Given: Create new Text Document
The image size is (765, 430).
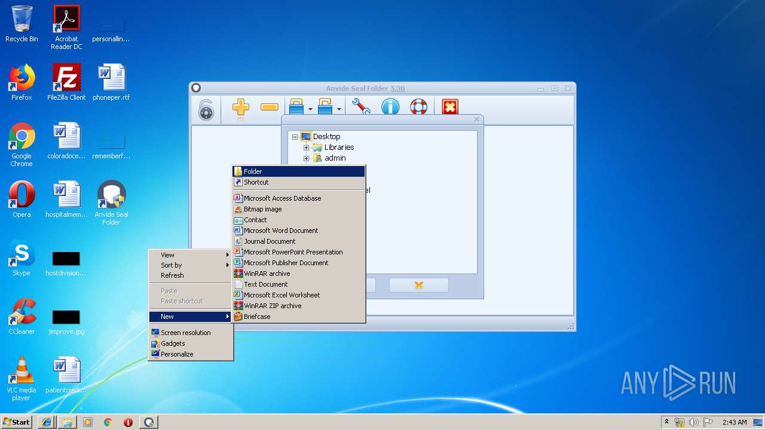Looking at the screenshot, I should (x=299, y=284).
